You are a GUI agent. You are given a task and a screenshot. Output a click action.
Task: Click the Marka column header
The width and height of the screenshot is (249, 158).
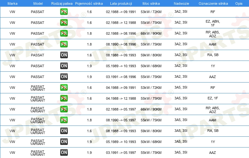tap(12, 4)
